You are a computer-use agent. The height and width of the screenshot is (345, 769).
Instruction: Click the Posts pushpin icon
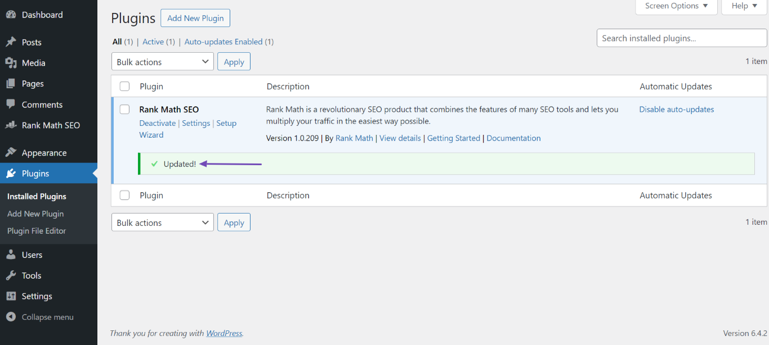click(11, 42)
